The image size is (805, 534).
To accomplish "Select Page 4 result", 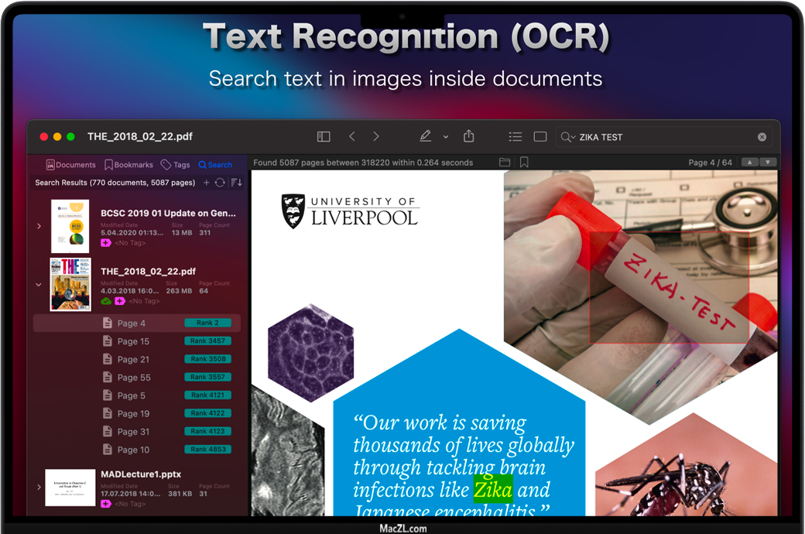I will [136, 323].
